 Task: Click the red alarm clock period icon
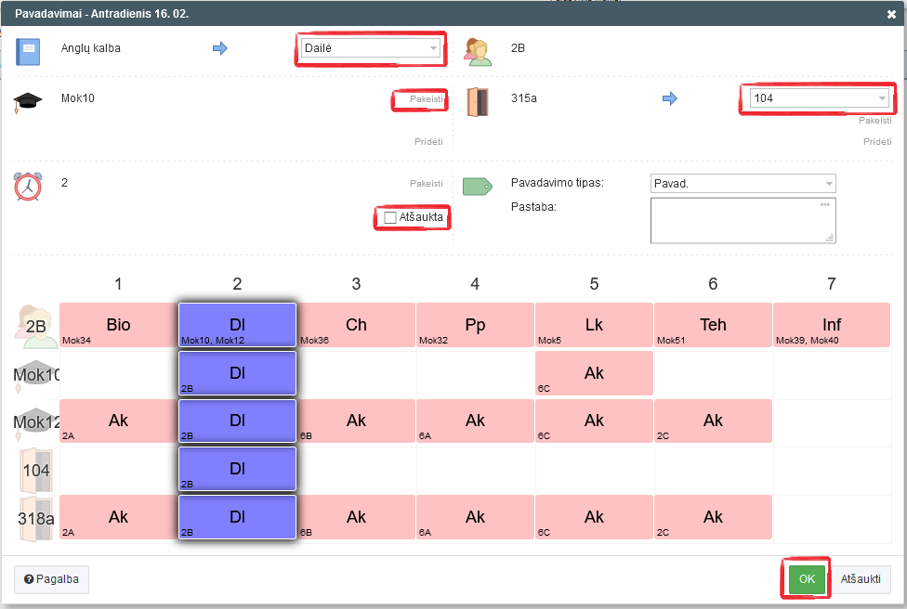(28, 186)
